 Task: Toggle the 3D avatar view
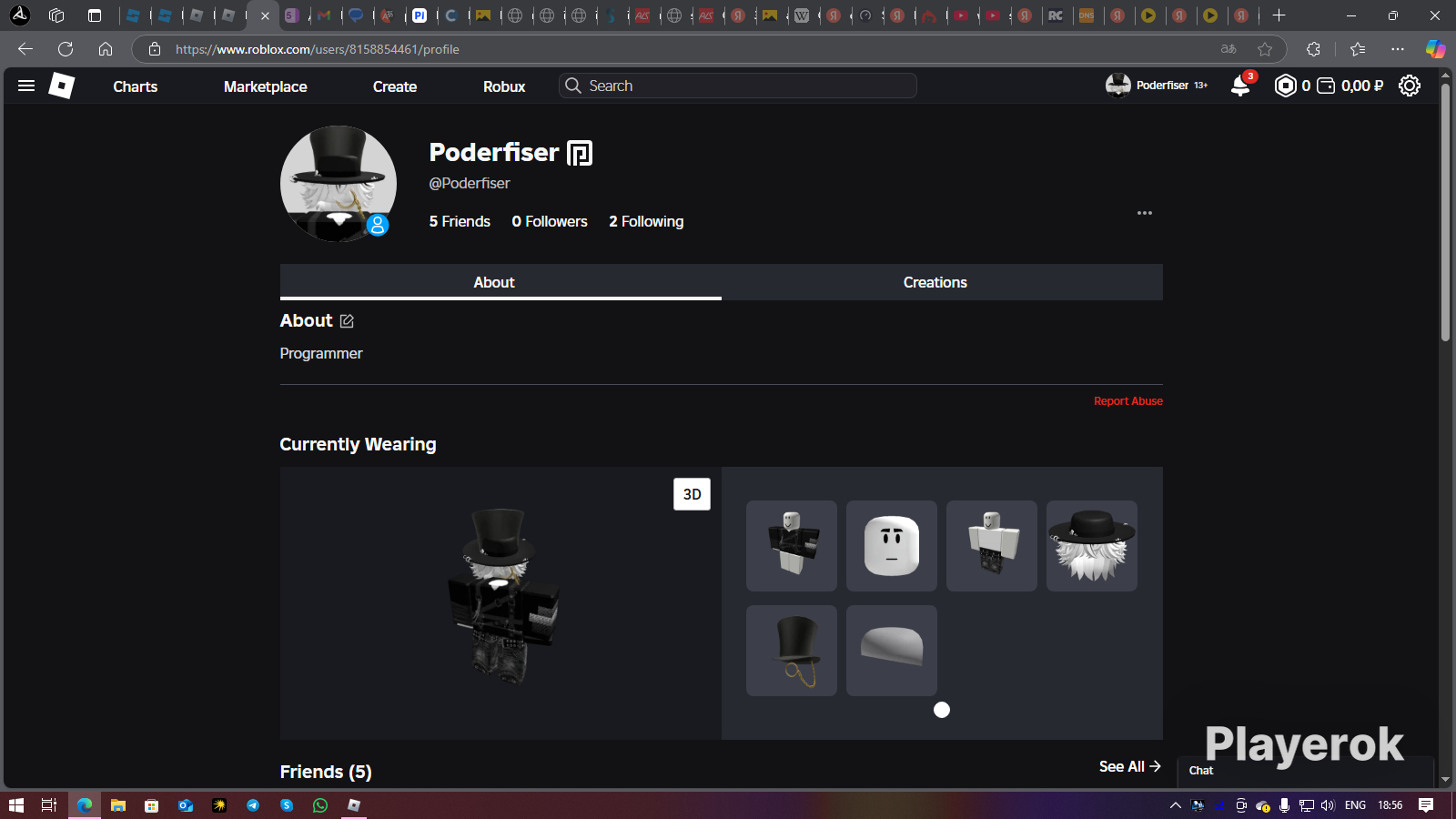692,494
